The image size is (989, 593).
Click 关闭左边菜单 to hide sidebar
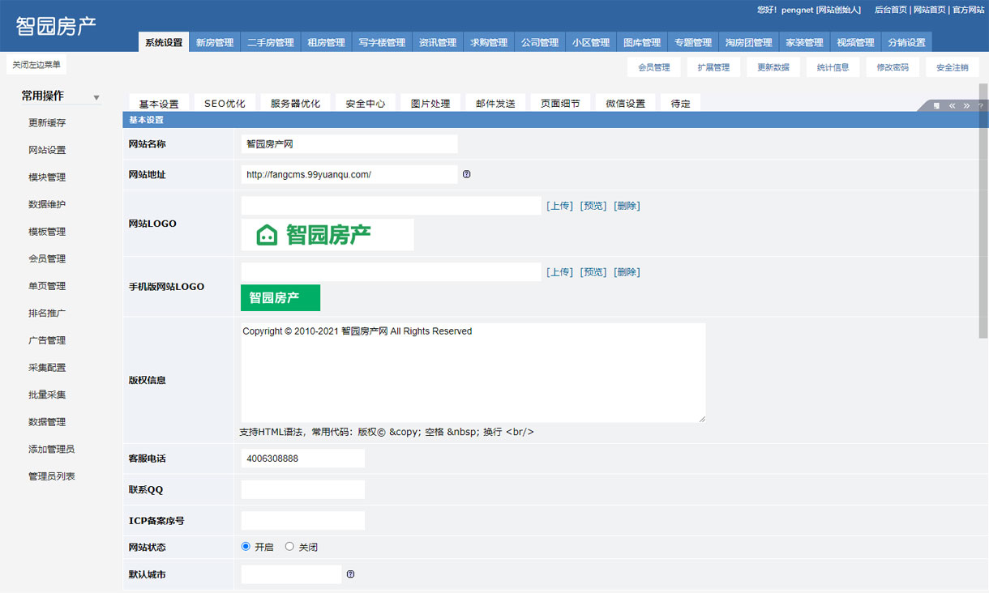tap(36, 65)
